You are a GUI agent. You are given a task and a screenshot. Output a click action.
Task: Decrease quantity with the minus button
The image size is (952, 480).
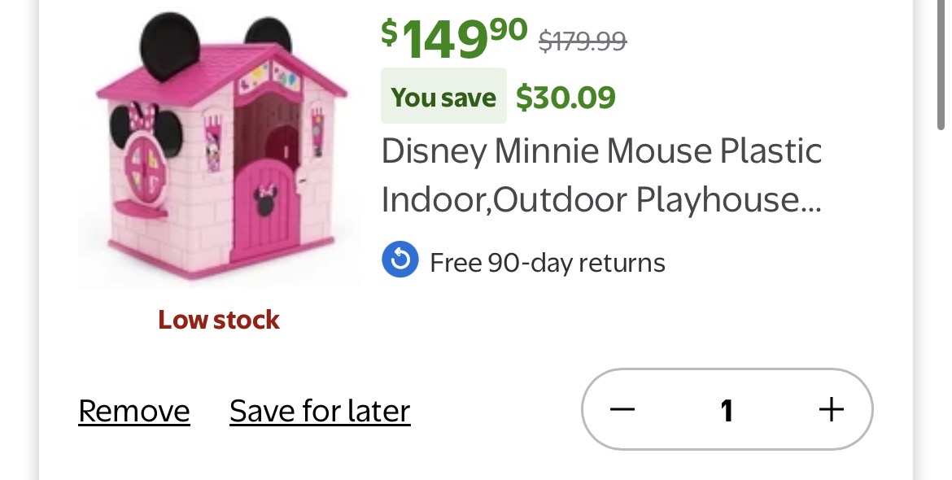click(x=622, y=409)
